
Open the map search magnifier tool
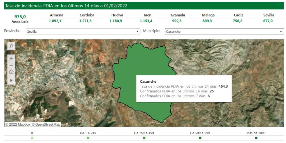11,46
